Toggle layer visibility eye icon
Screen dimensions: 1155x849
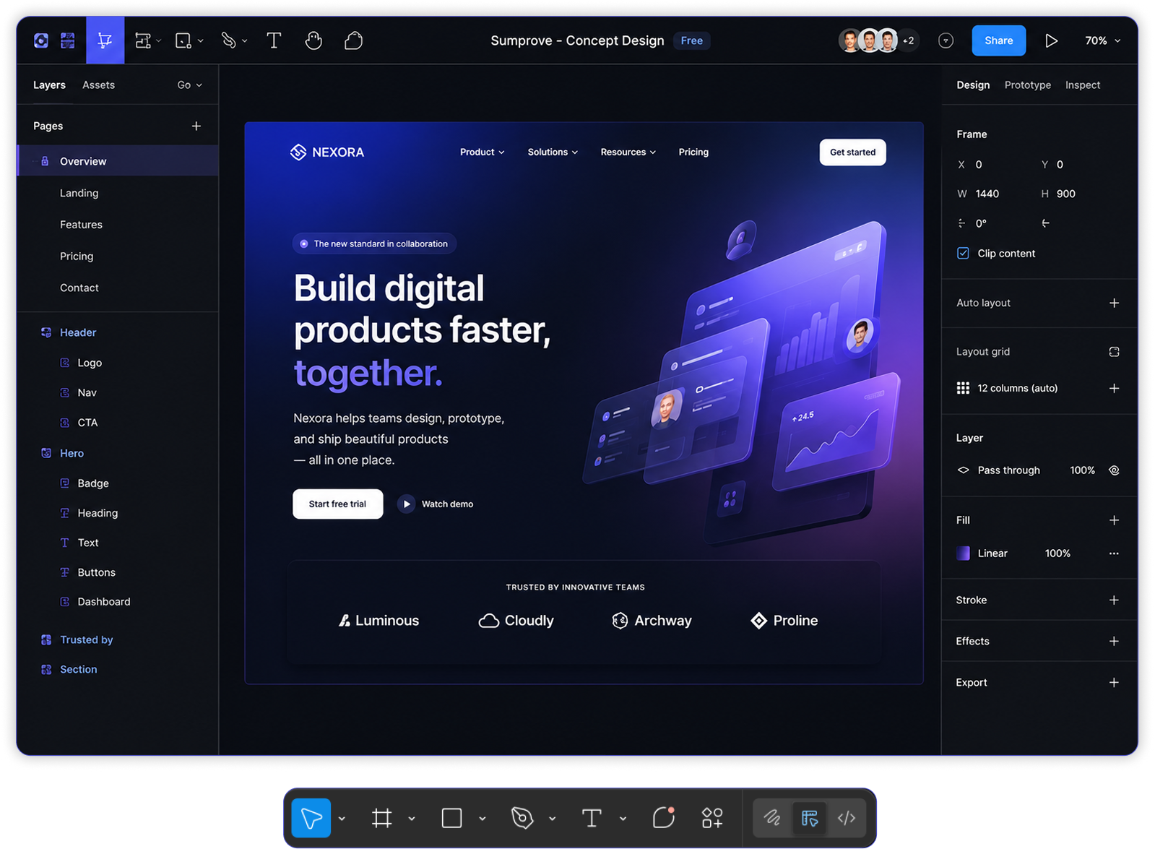(1114, 470)
